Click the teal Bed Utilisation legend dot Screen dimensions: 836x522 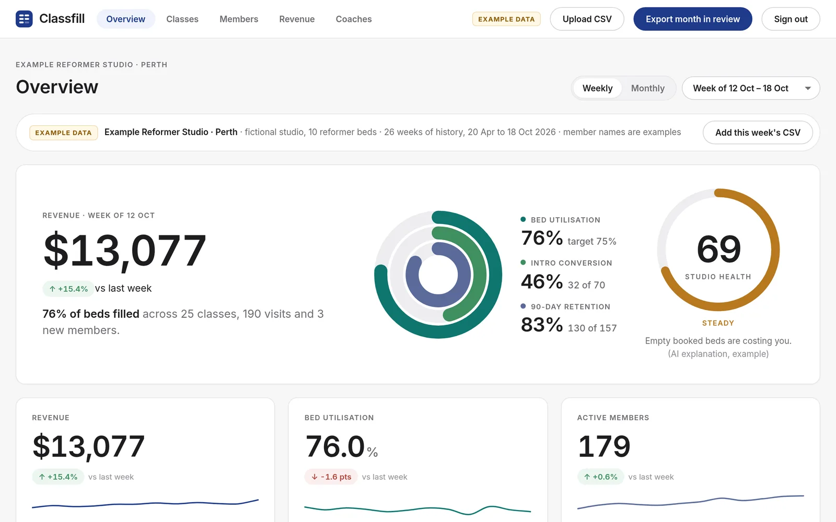pyautogui.click(x=523, y=219)
